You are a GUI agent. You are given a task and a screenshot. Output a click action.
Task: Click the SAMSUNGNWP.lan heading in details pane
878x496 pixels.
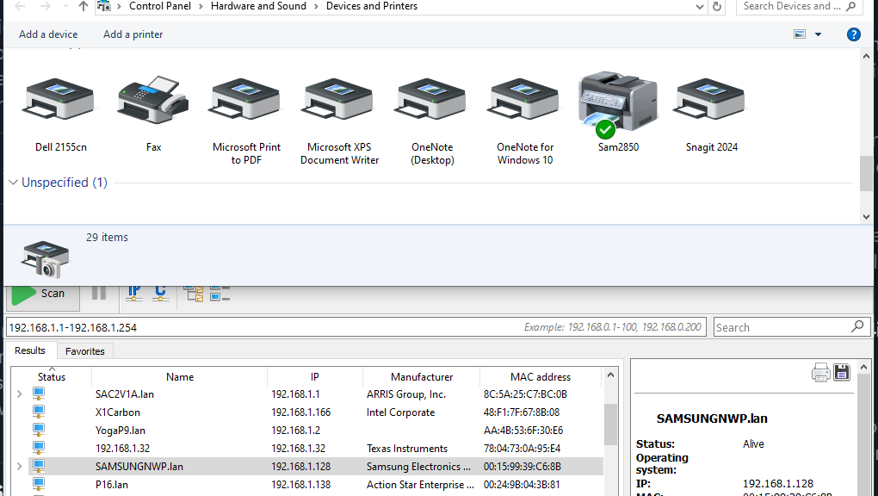click(x=712, y=418)
